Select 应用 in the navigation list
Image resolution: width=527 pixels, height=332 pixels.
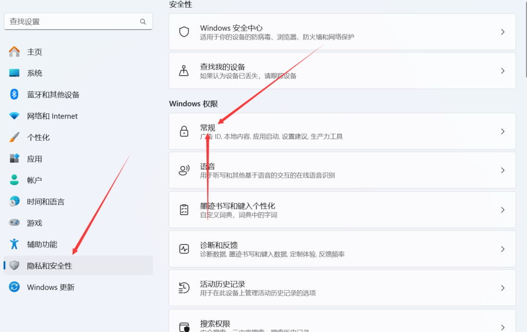coord(78,159)
